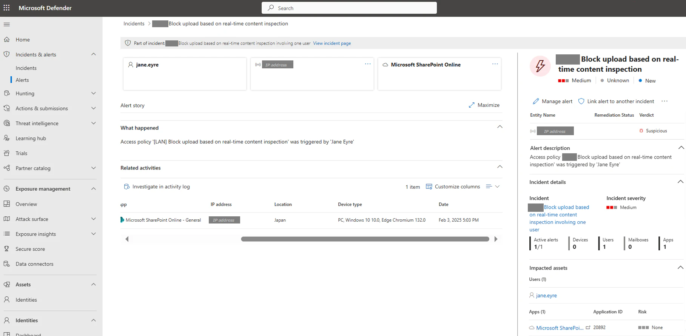The height and width of the screenshot is (336, 686).
Task: Open more options on Microsoft SharePoint Online card
Action: pos(495,64)
